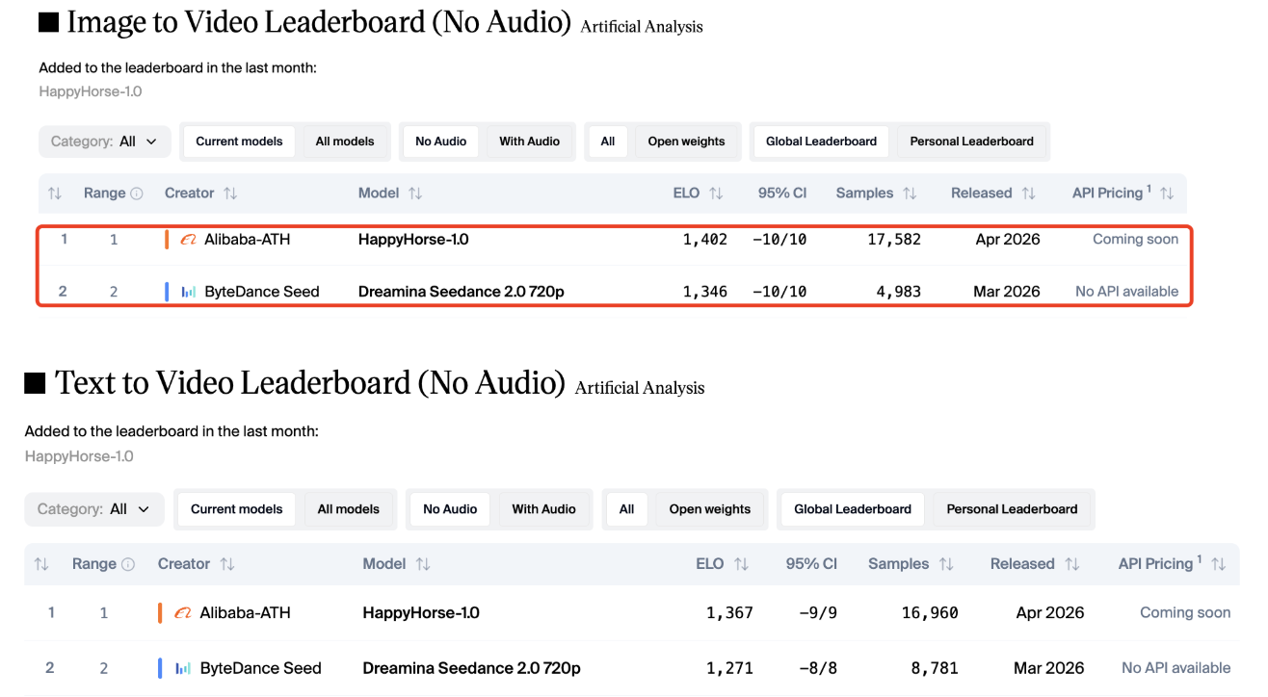Click Dreamina Seedance 2.0 720p in Text to Video table
The image size is (1268, 697).
tap(471, 668)
